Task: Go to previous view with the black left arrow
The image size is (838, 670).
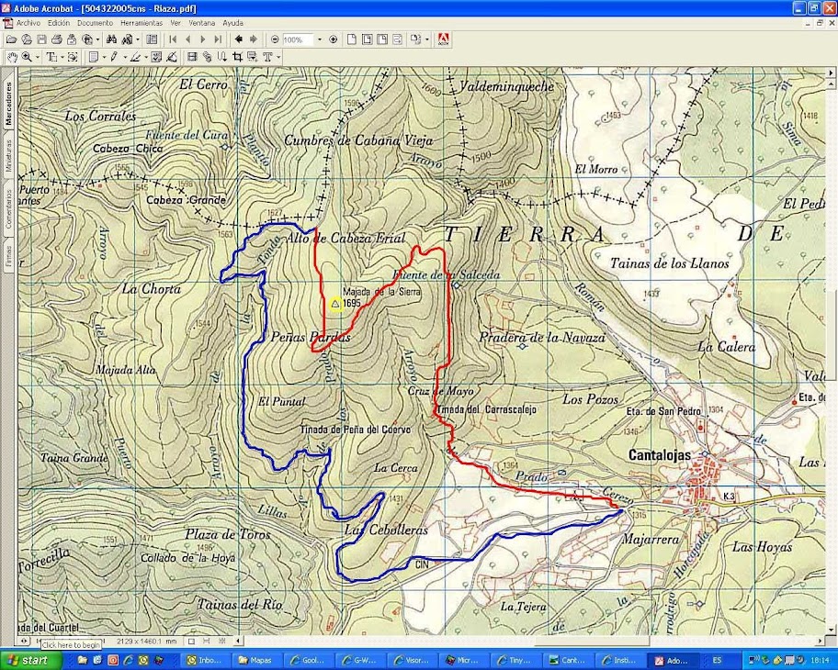Action: pyautogui.click(x=238, y=39)
